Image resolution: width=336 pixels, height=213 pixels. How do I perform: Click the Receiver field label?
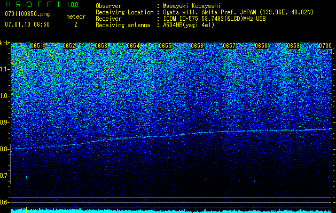[108, 19]
